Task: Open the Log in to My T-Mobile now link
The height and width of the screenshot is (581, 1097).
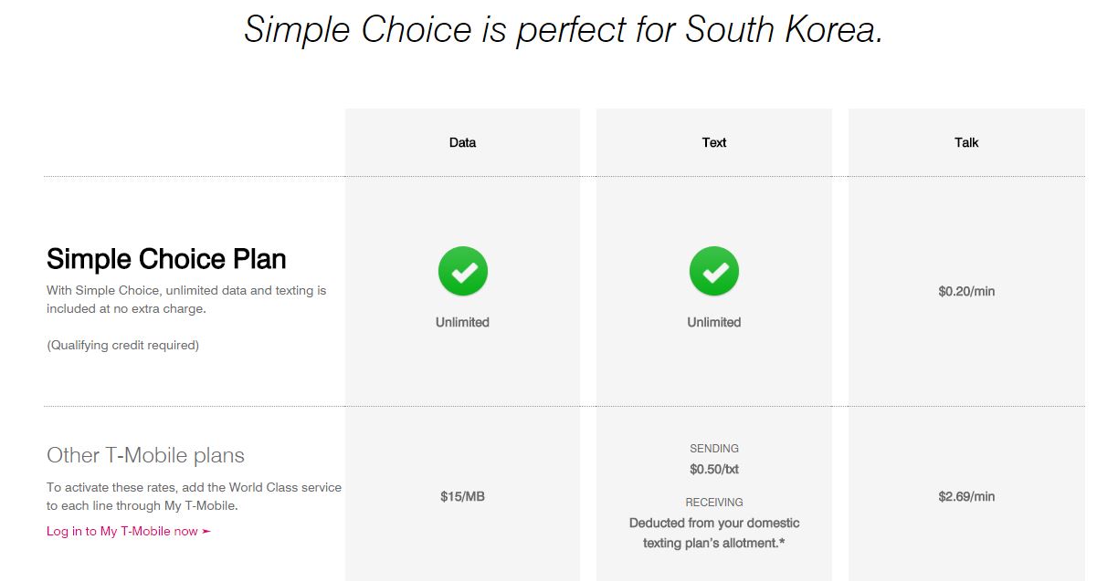Action: click(x=129, y=531)
